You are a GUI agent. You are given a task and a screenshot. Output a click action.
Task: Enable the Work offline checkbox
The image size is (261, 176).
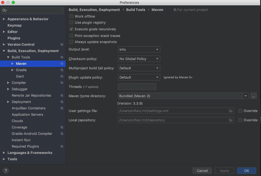(x=71, y=16)
